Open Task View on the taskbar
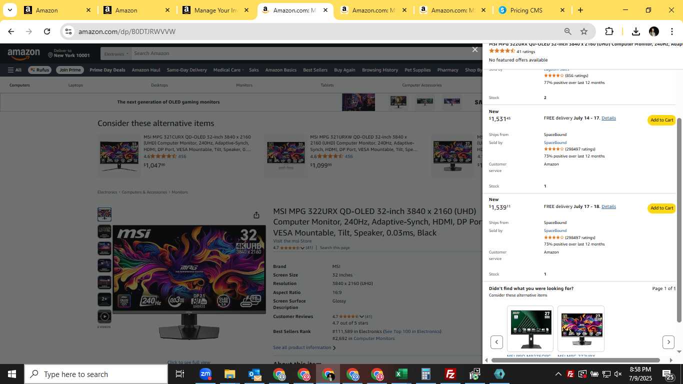This screenshot has height=384, width=683. (x=180, y=374)
